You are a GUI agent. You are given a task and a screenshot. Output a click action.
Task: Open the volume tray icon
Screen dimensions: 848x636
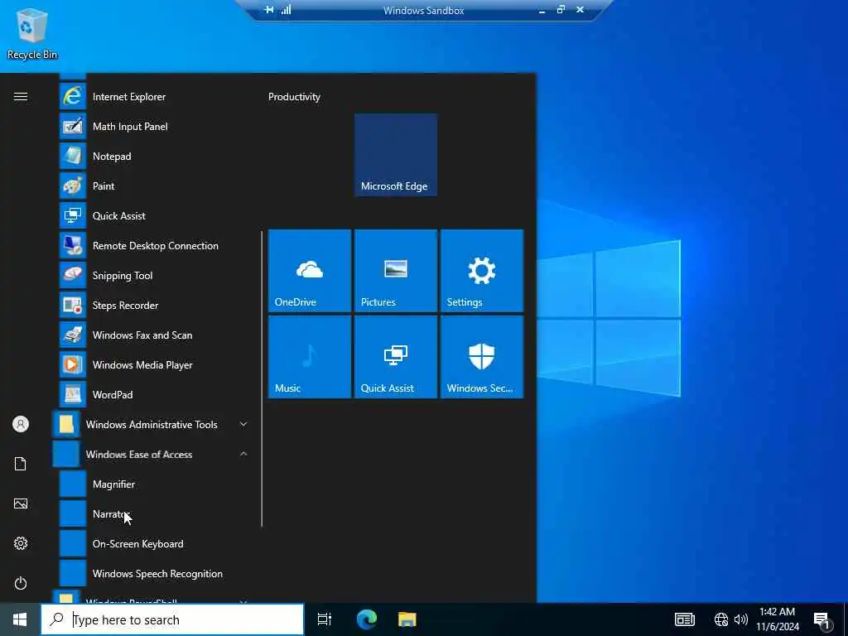pyautogui.click(x=741, y=619)
